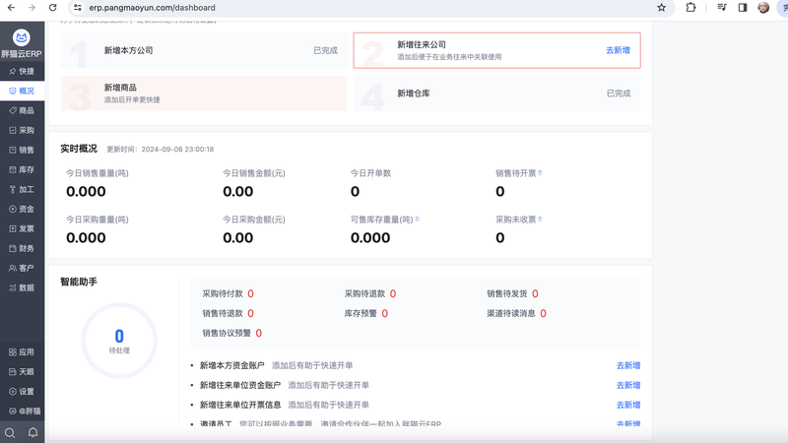
Task: Open the 客户 customers menu
Action: click(22, 268)
